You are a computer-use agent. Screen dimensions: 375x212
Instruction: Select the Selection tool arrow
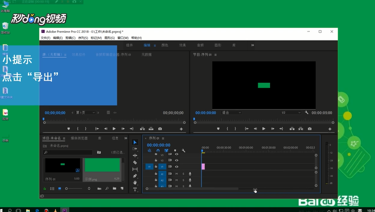[135, 142]
